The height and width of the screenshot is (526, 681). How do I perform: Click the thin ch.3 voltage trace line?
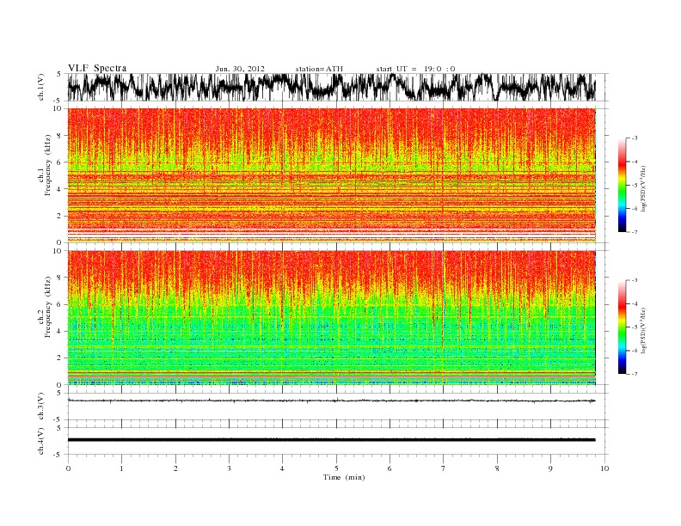(331, 401)
